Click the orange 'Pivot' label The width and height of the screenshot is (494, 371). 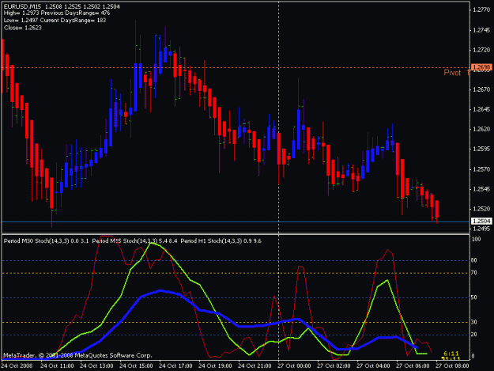tap(452, 73)
